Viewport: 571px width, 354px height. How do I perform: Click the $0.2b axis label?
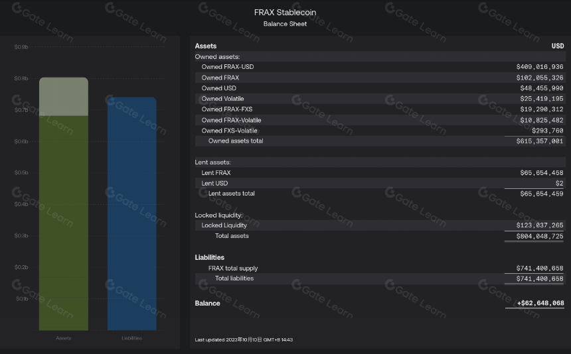[x=21, y=267]
